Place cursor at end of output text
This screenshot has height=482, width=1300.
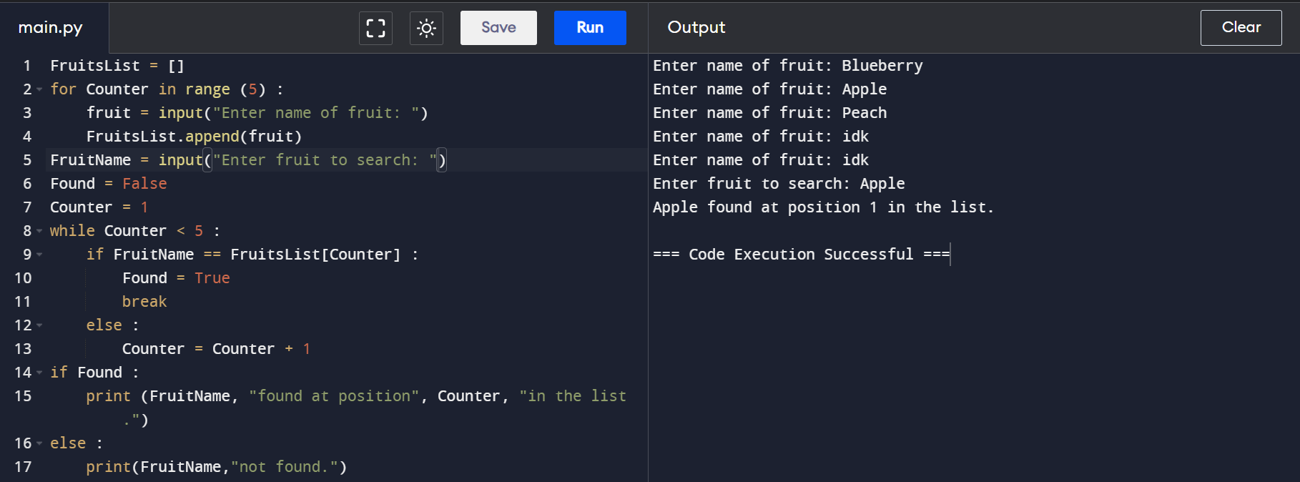[x=950, y=255]
